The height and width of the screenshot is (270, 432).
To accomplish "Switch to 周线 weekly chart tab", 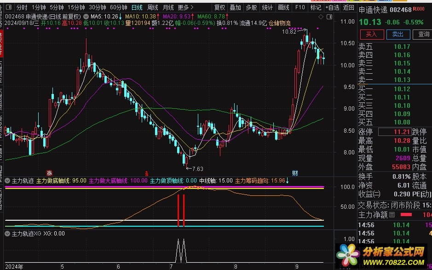I will tap(153, 7).
